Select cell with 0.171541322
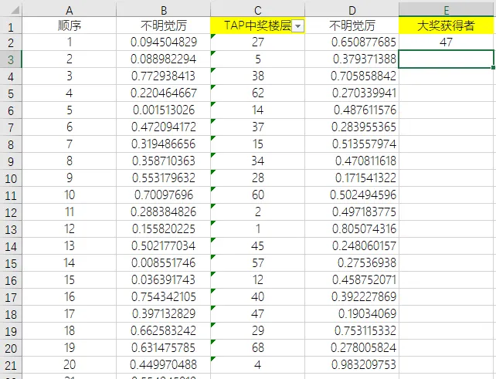 pos(352,178)
